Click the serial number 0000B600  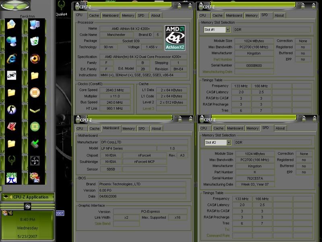[x=254, y=66]
